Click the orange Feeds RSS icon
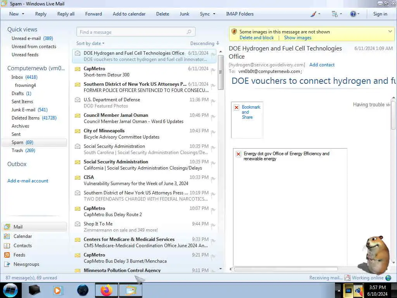Viewport: 397px width, 298px height. (7, 255)
